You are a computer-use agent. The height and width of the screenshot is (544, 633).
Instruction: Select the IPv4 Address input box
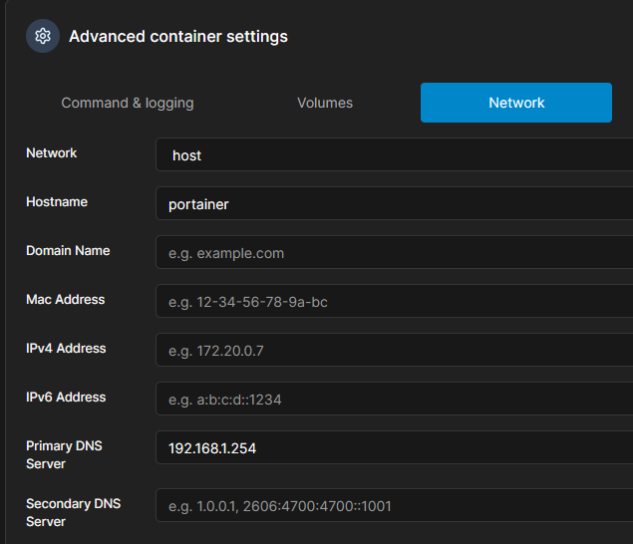395,350
